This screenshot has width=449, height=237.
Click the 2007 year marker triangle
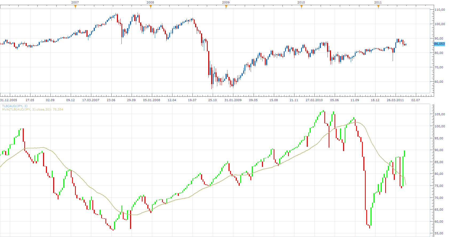click(x=75, y=7)
